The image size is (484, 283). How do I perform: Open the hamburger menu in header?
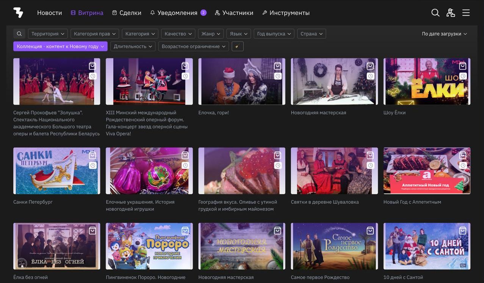[x=466, y=13]
